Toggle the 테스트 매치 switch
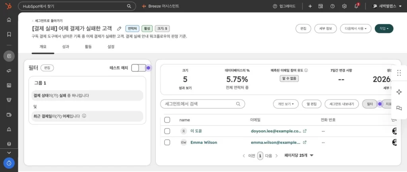This screenshot has width=407, height=172. [x=139, y=68]
